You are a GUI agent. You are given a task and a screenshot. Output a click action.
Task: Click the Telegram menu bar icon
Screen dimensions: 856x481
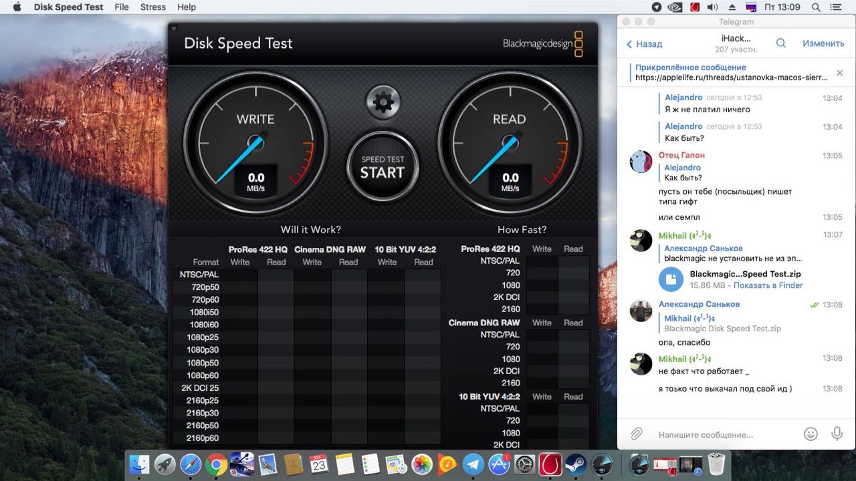657,7
